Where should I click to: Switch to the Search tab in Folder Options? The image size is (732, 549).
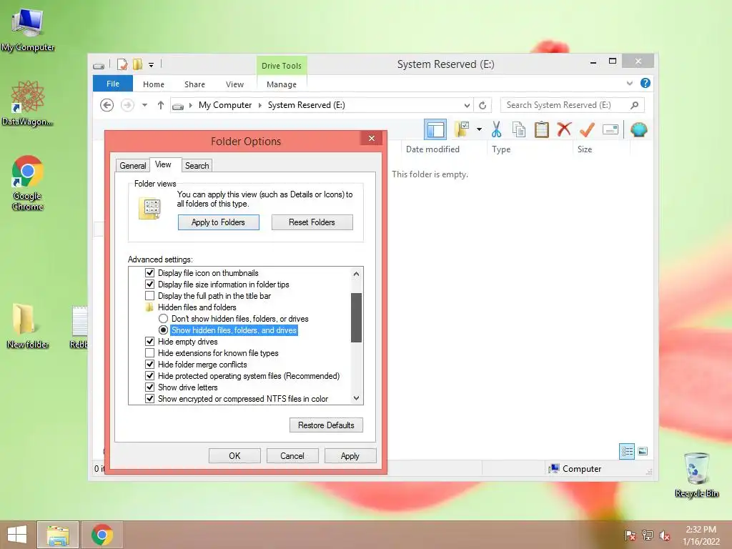pyautogui.click(x=197, y=165)
